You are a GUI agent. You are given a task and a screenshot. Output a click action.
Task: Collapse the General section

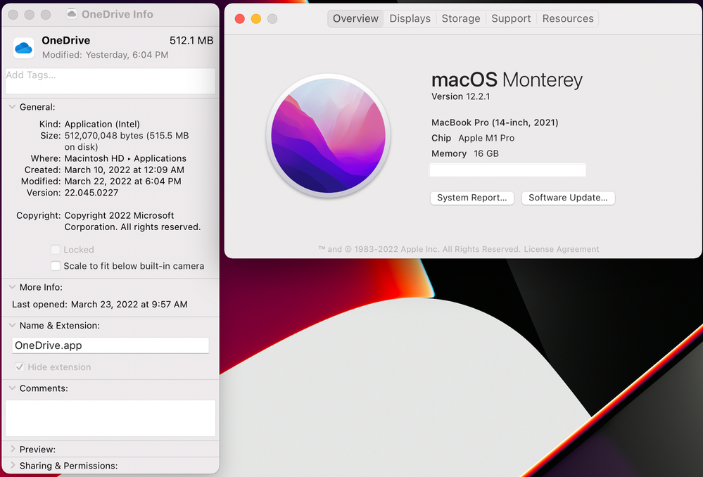(12, 107)
